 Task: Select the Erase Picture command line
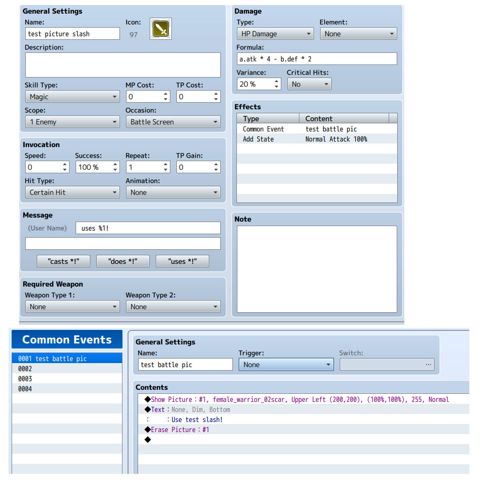(x=303, y=430)
